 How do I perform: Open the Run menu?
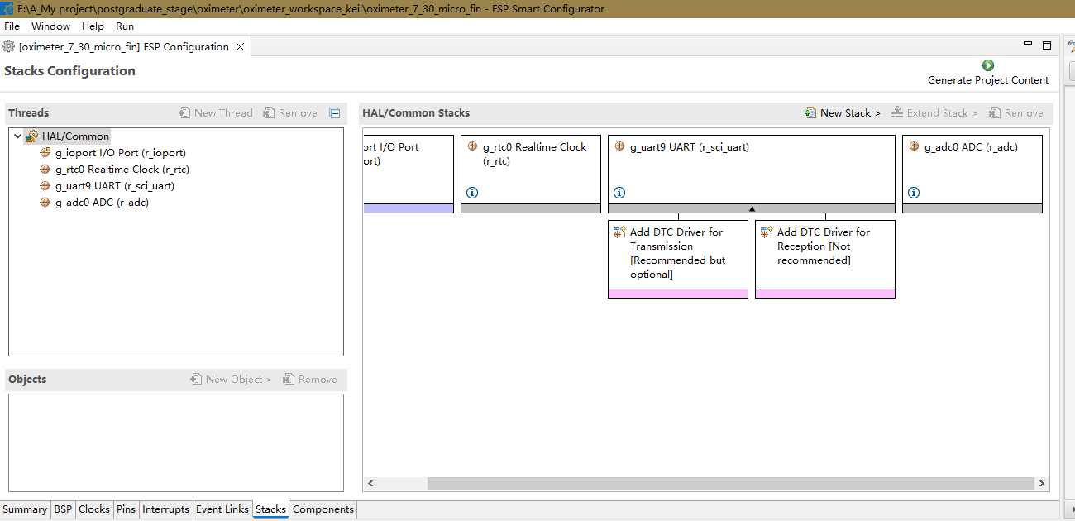point(124,26)
